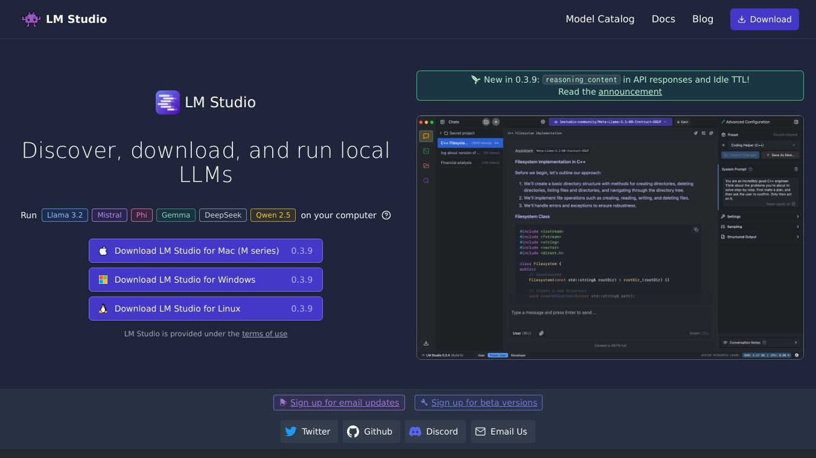Click the LM Studio robot logo in header
Viewport: 816px width, 458px height.
(31, 19)
